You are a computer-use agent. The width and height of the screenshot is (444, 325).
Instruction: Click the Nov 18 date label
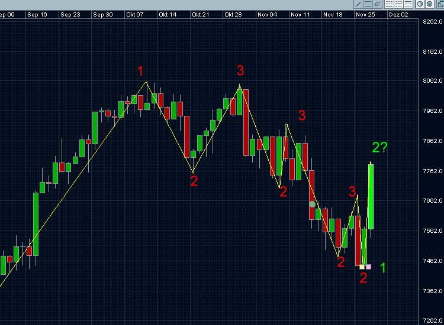pyautogui.click(x=333, y=15)
